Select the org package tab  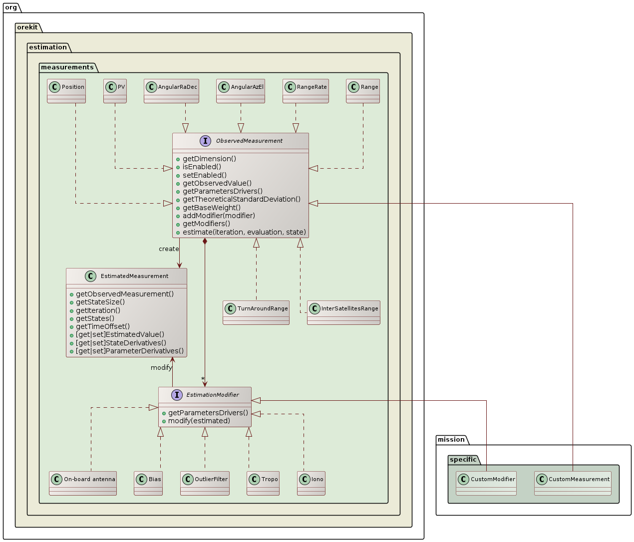(11, 7)
